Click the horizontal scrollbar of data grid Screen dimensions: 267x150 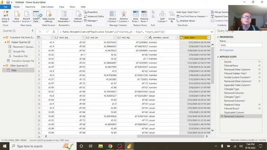(171, 136)
